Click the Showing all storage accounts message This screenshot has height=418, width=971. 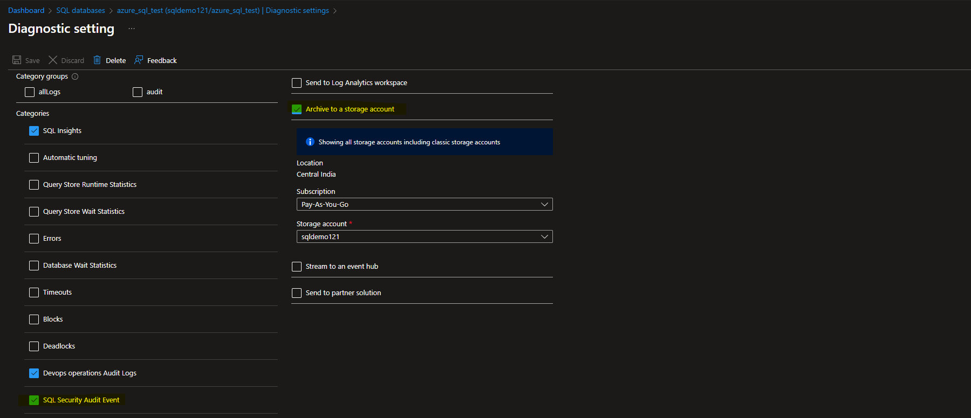click(409, 142)
